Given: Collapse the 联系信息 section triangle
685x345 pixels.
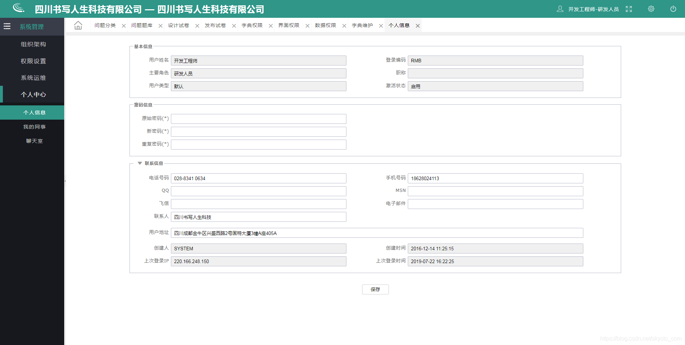Looking at the screenshot, I should point(140,163).
